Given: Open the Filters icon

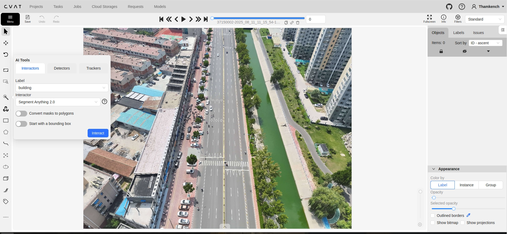Looking at the screenshot, I should coord(458,19).
